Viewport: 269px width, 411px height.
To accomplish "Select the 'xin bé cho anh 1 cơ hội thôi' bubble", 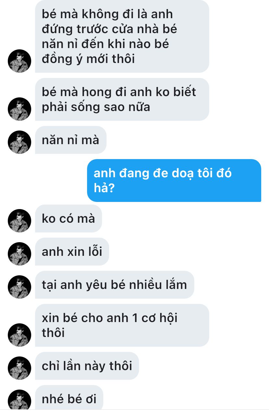I will 122,325.
